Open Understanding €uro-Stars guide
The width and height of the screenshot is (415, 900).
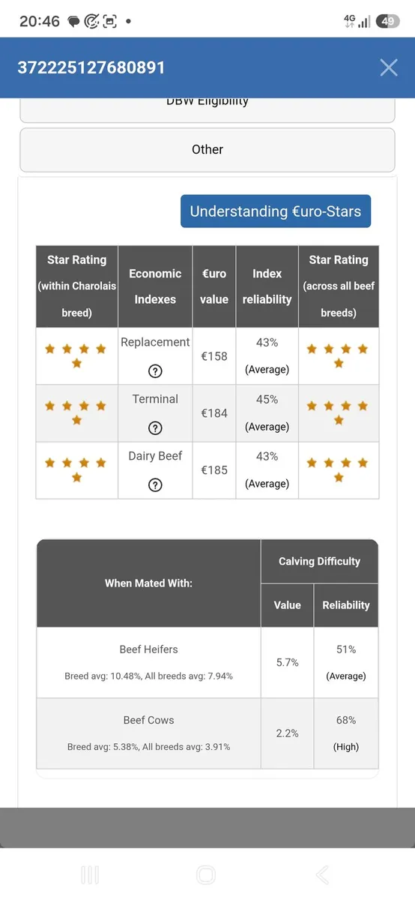click(276, 211)
